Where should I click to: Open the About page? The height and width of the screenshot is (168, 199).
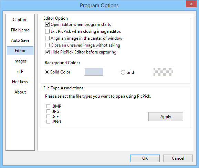click(20, 92)
